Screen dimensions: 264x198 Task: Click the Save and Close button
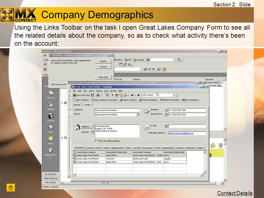[x=81, y=95]
